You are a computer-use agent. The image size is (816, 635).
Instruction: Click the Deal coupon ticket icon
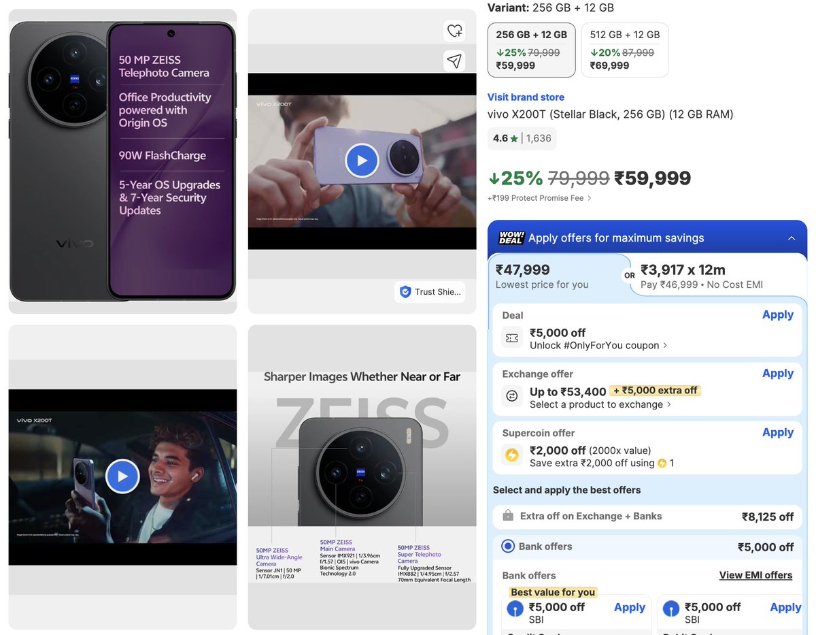512,338
